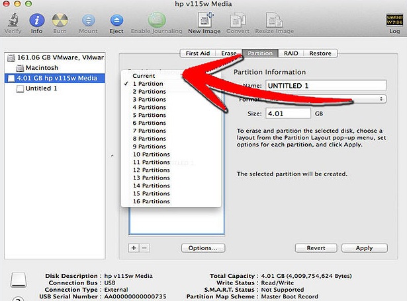Choose 4 Partitions layout
Image resolution: width=407 pixels, height=301 pixels.
point(171,107)
